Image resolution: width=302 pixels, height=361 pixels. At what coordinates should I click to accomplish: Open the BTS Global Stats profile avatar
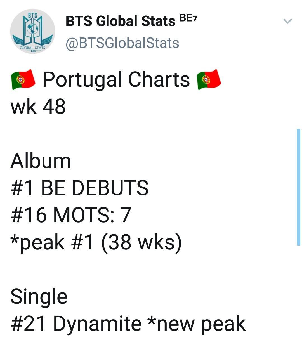click(33, 31)
